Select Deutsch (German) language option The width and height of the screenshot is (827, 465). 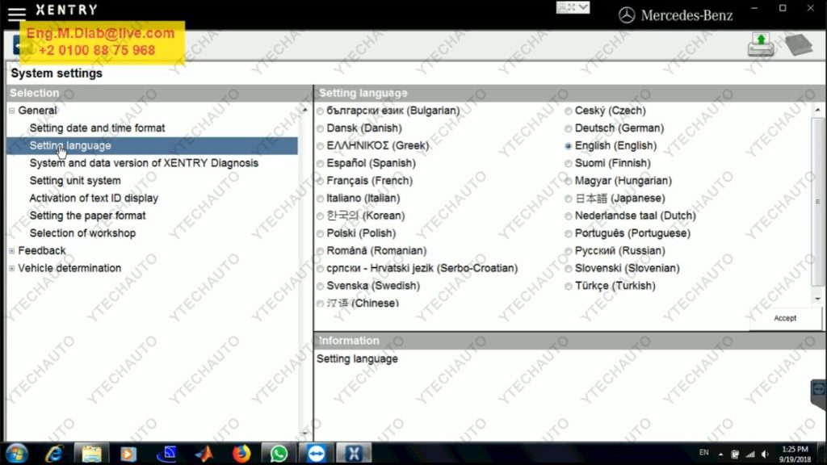[569, 128]
